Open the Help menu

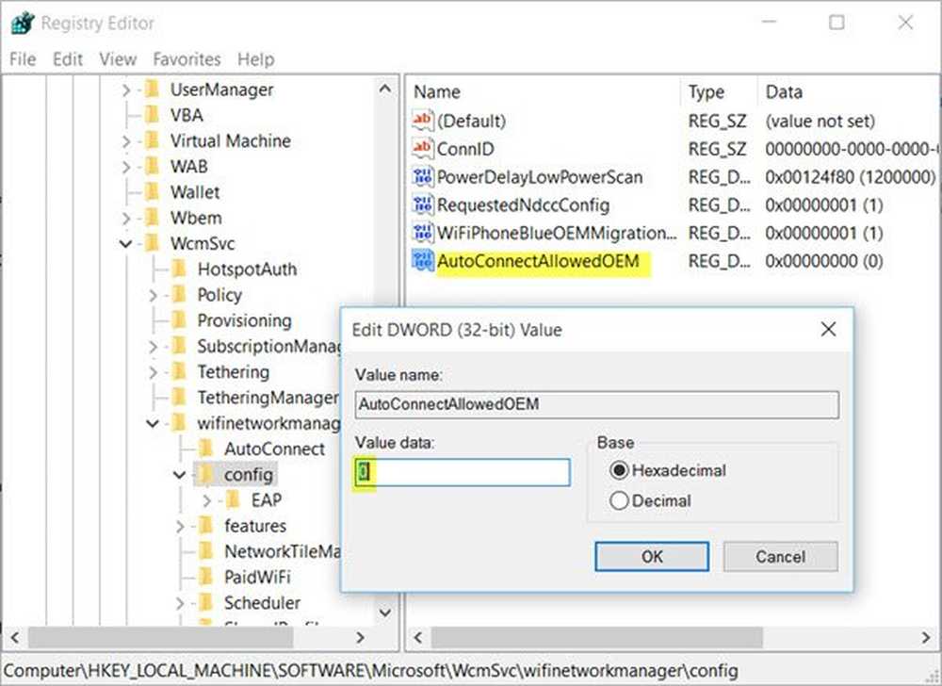click(x=256, y=58)
